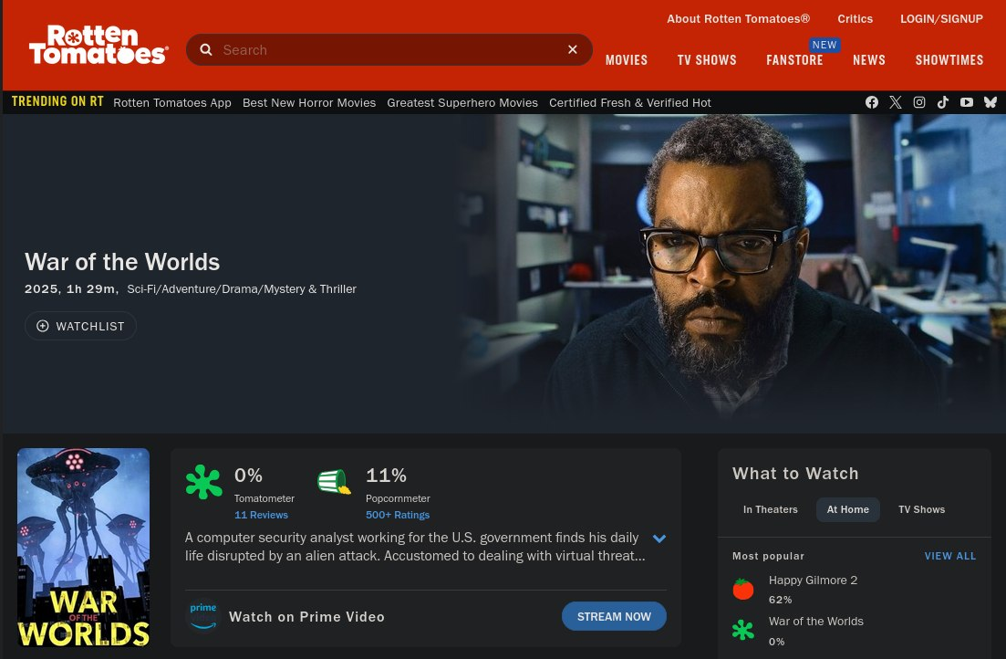The image size is (1006, 659).
Task: Select the TV Shows tab in What to Watch
Action: coord(921,509)
